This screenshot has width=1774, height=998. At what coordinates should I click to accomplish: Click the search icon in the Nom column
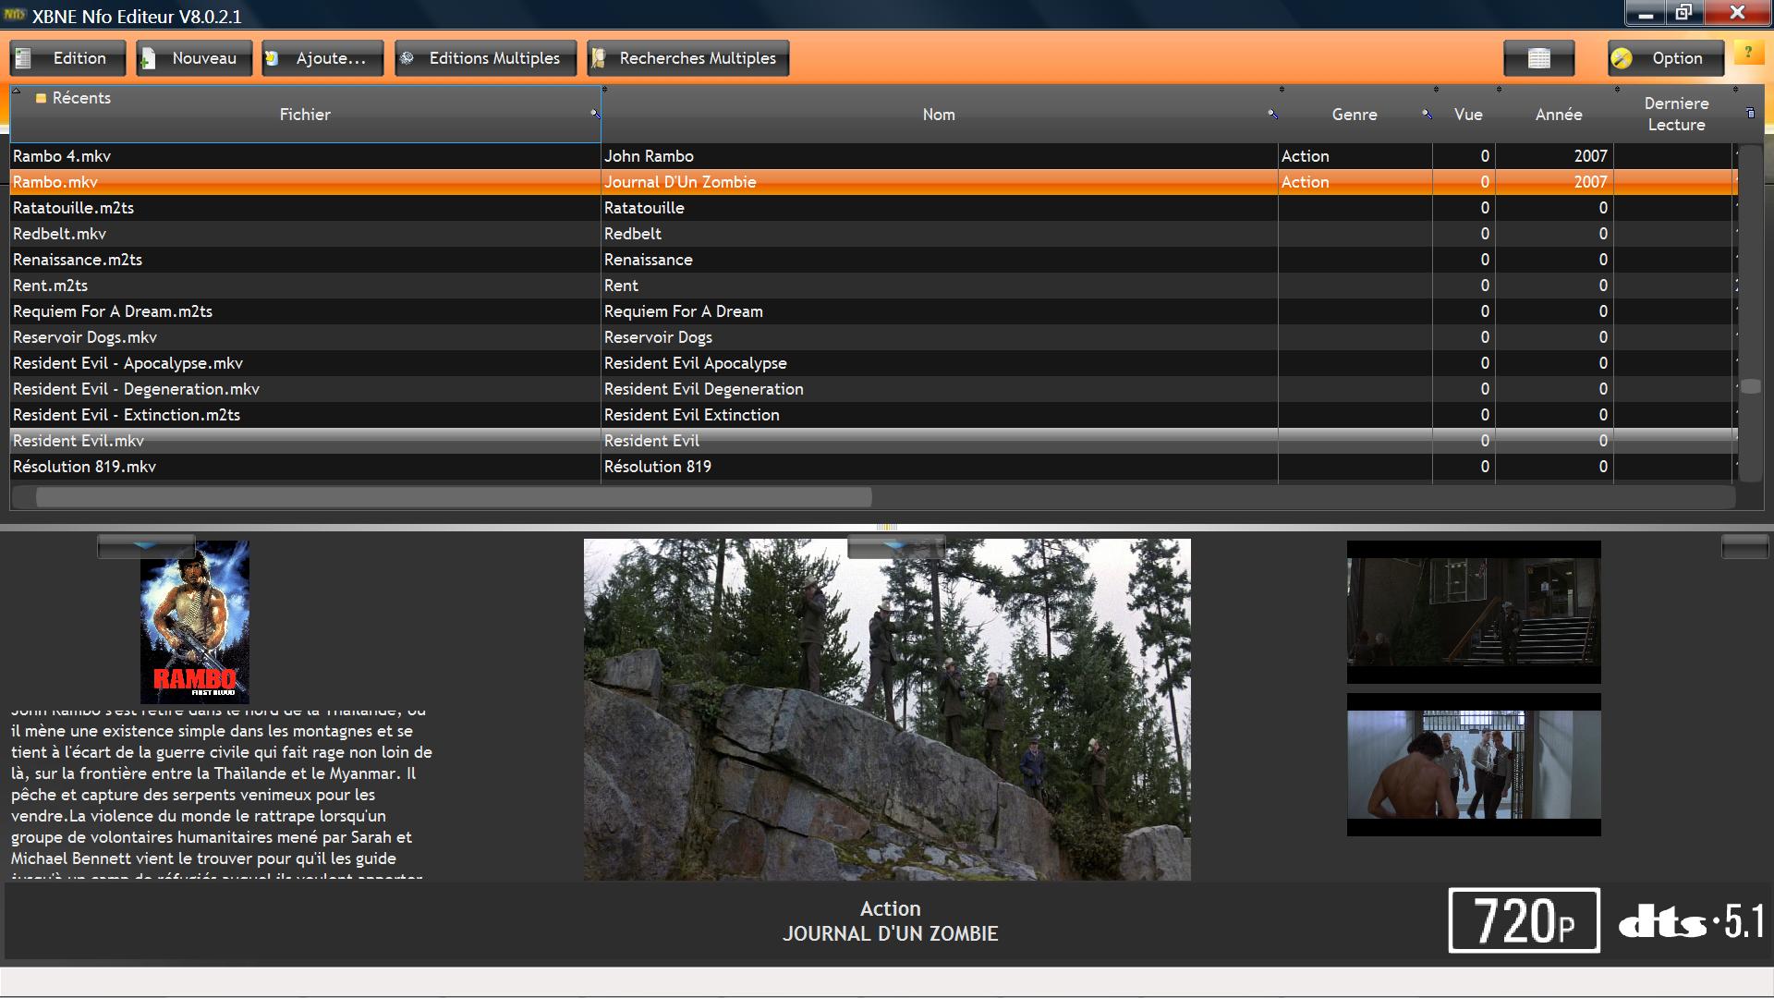tap(1272, 114)
